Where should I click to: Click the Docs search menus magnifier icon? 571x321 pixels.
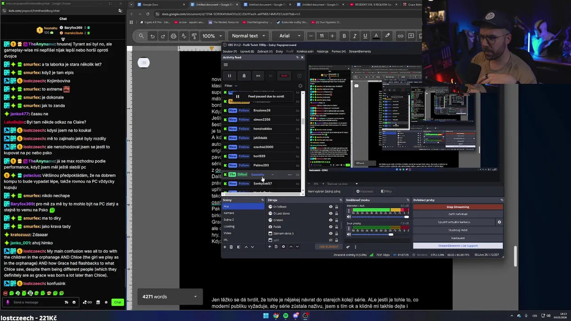click(141, 36)
